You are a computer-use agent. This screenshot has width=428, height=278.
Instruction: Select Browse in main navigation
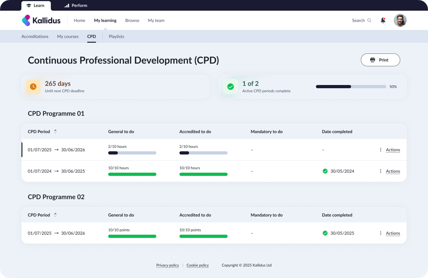pos(132,21)
